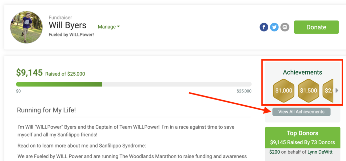This screenshot has width=346, height=161.
Task: Click the Will Byers name heading
Action: click(x=68, y=25)
